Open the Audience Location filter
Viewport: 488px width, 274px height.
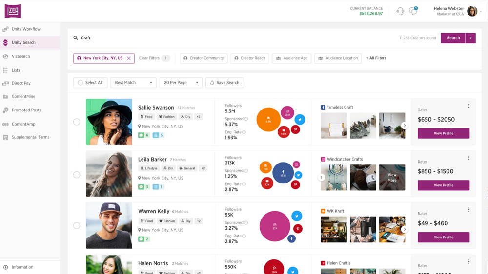click(x=338, y=58)
